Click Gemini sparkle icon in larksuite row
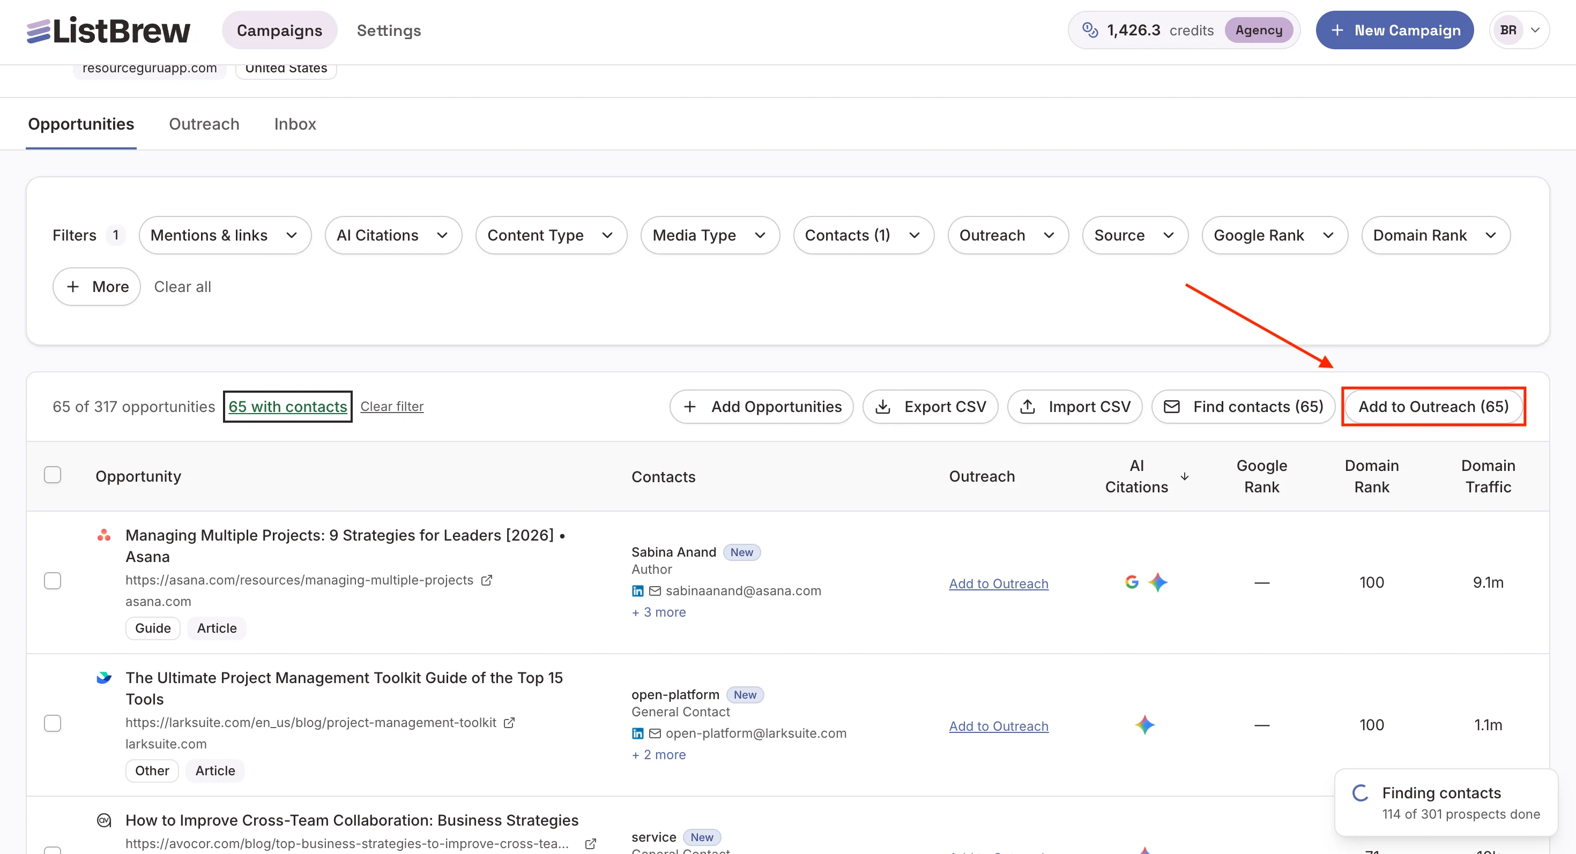1576x854 pixels. point(1144,724)
